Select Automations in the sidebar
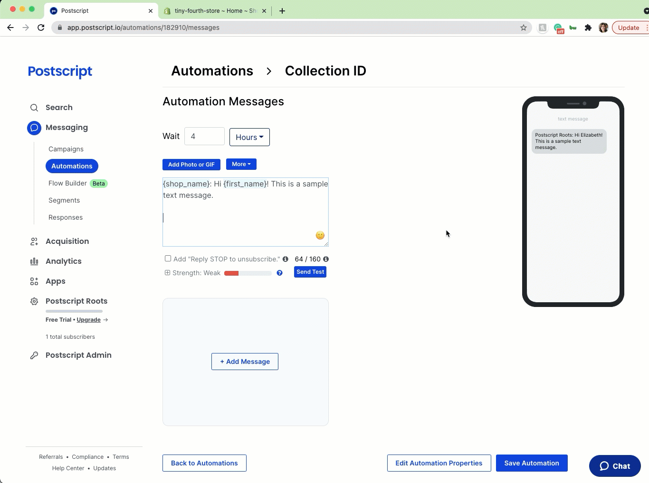This screenshot has width=649, height=483. (72, 166)
